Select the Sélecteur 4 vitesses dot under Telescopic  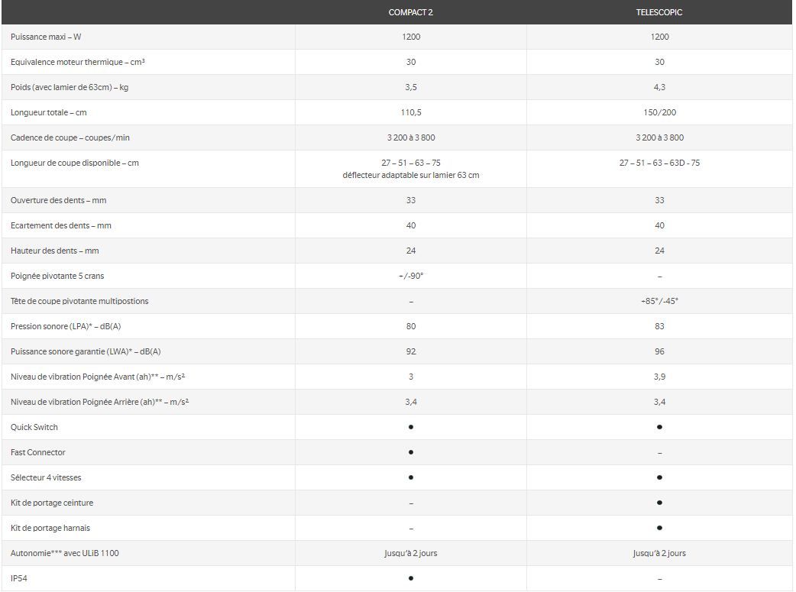tap(659, 477)
